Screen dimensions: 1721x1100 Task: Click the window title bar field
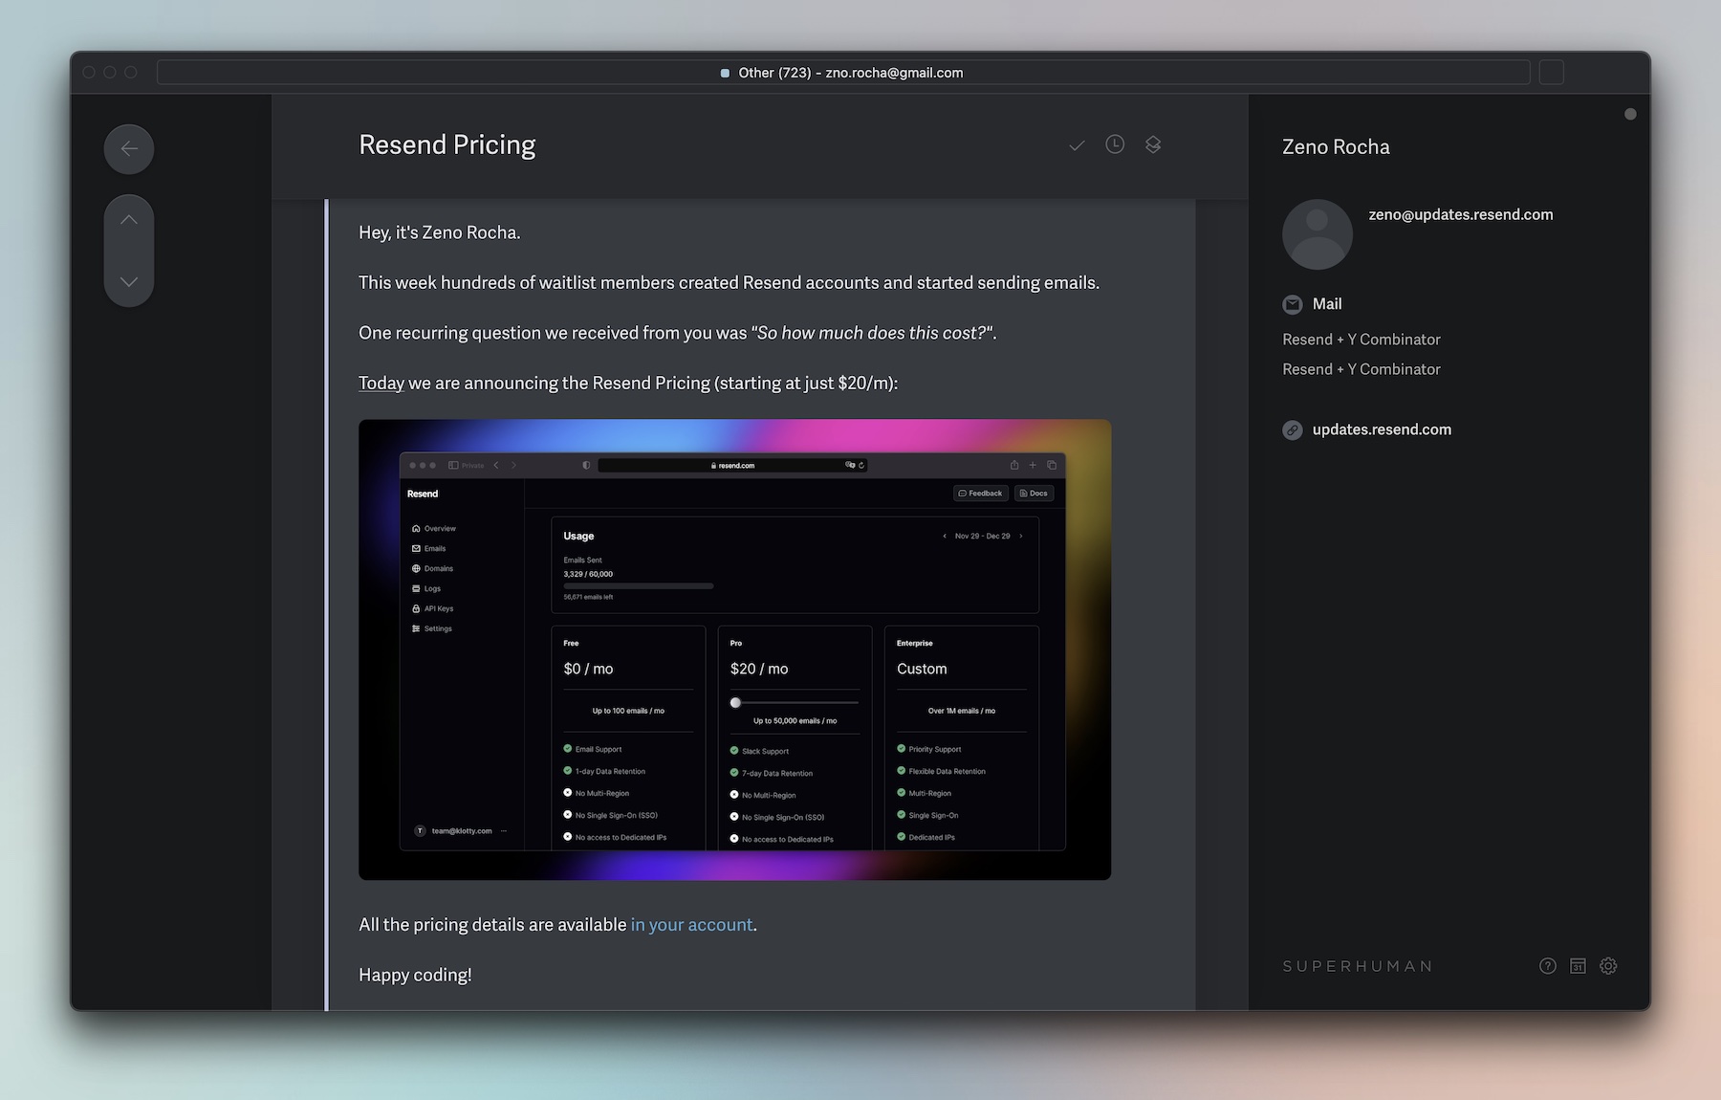click(842, 73)
